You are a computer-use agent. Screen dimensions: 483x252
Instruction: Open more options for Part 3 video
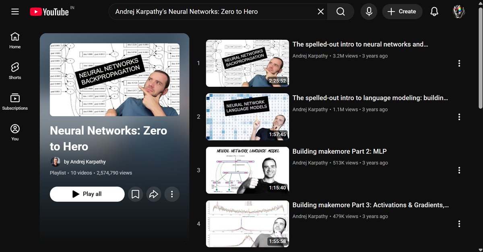click(x=459, y=223)
